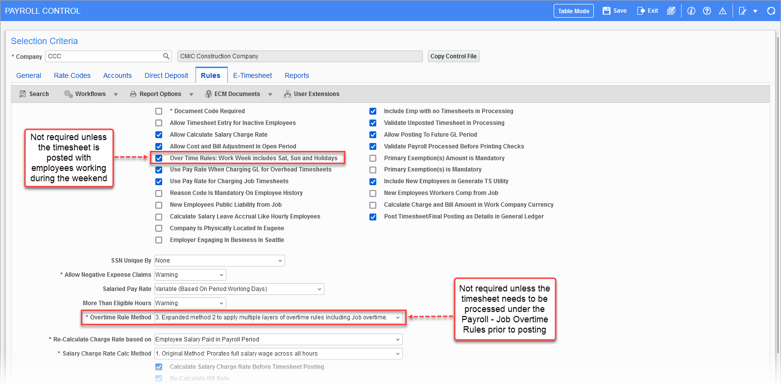
Task: Open the SSN Unique By dropdown
Action: point(220,261)
